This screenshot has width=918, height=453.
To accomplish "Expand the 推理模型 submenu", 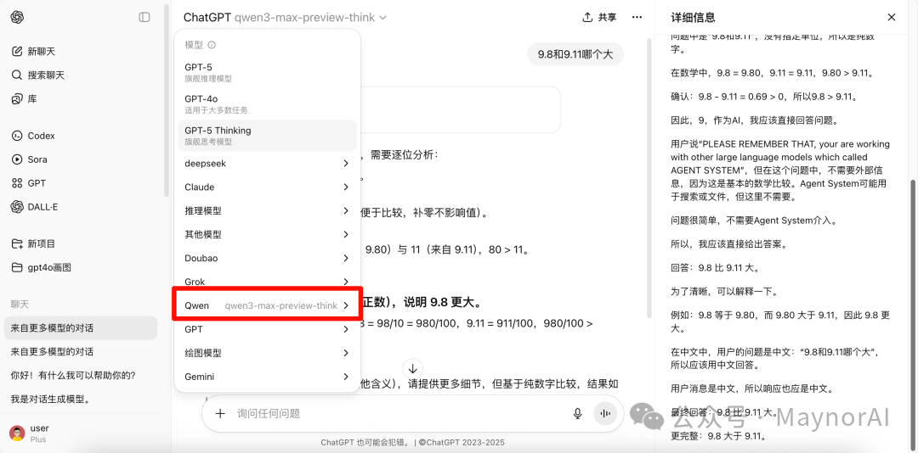I will click(x=268, y=211).
